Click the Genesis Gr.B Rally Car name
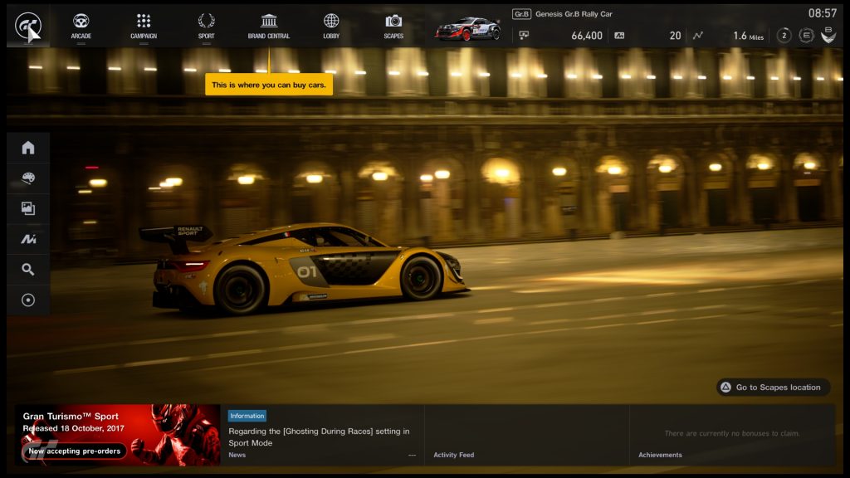The image size is (850, 478). tap(574, 14)
